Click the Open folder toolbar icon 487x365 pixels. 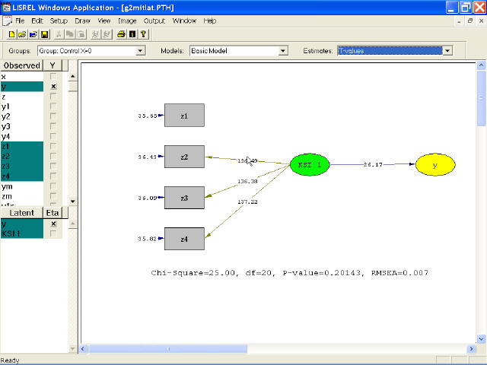point(23,34)
